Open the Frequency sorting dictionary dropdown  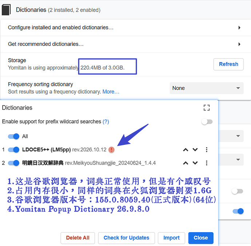[207, 88]
